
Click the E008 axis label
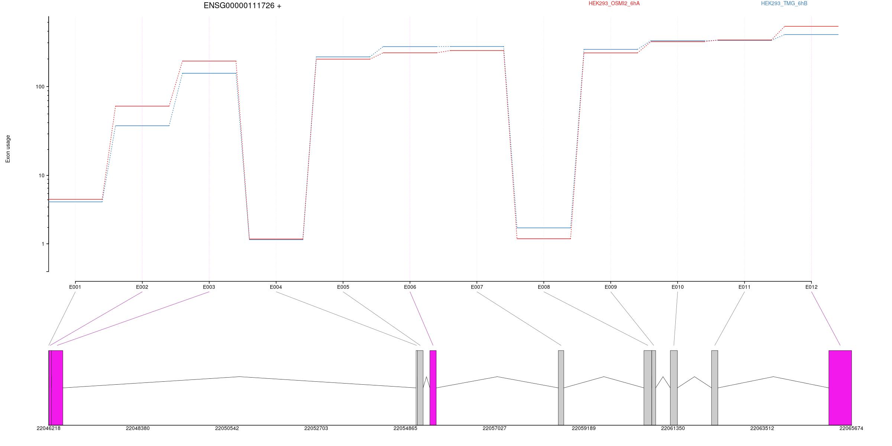tap(544, 287)
